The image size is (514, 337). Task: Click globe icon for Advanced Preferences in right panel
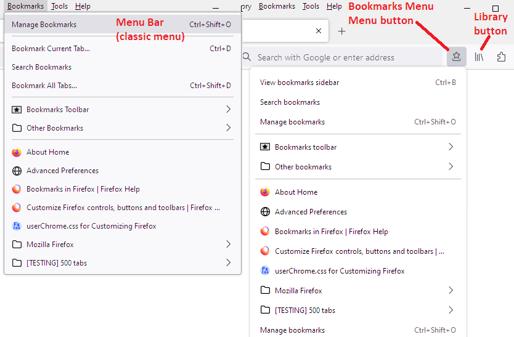[265, 212]
